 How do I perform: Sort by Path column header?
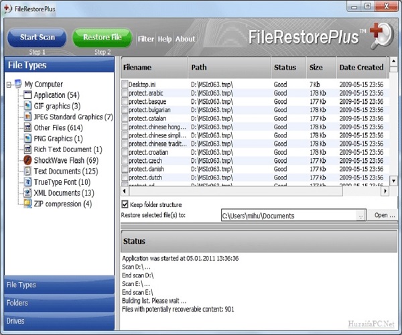[229, 68]
